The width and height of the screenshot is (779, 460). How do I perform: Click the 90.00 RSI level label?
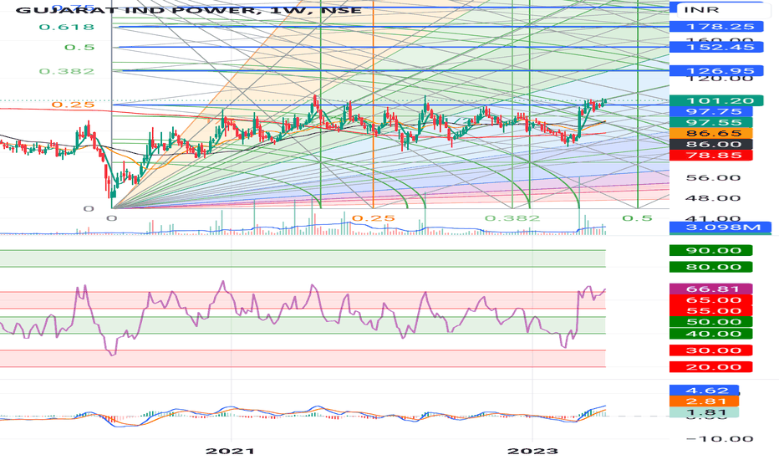click(x=711, y=251)
